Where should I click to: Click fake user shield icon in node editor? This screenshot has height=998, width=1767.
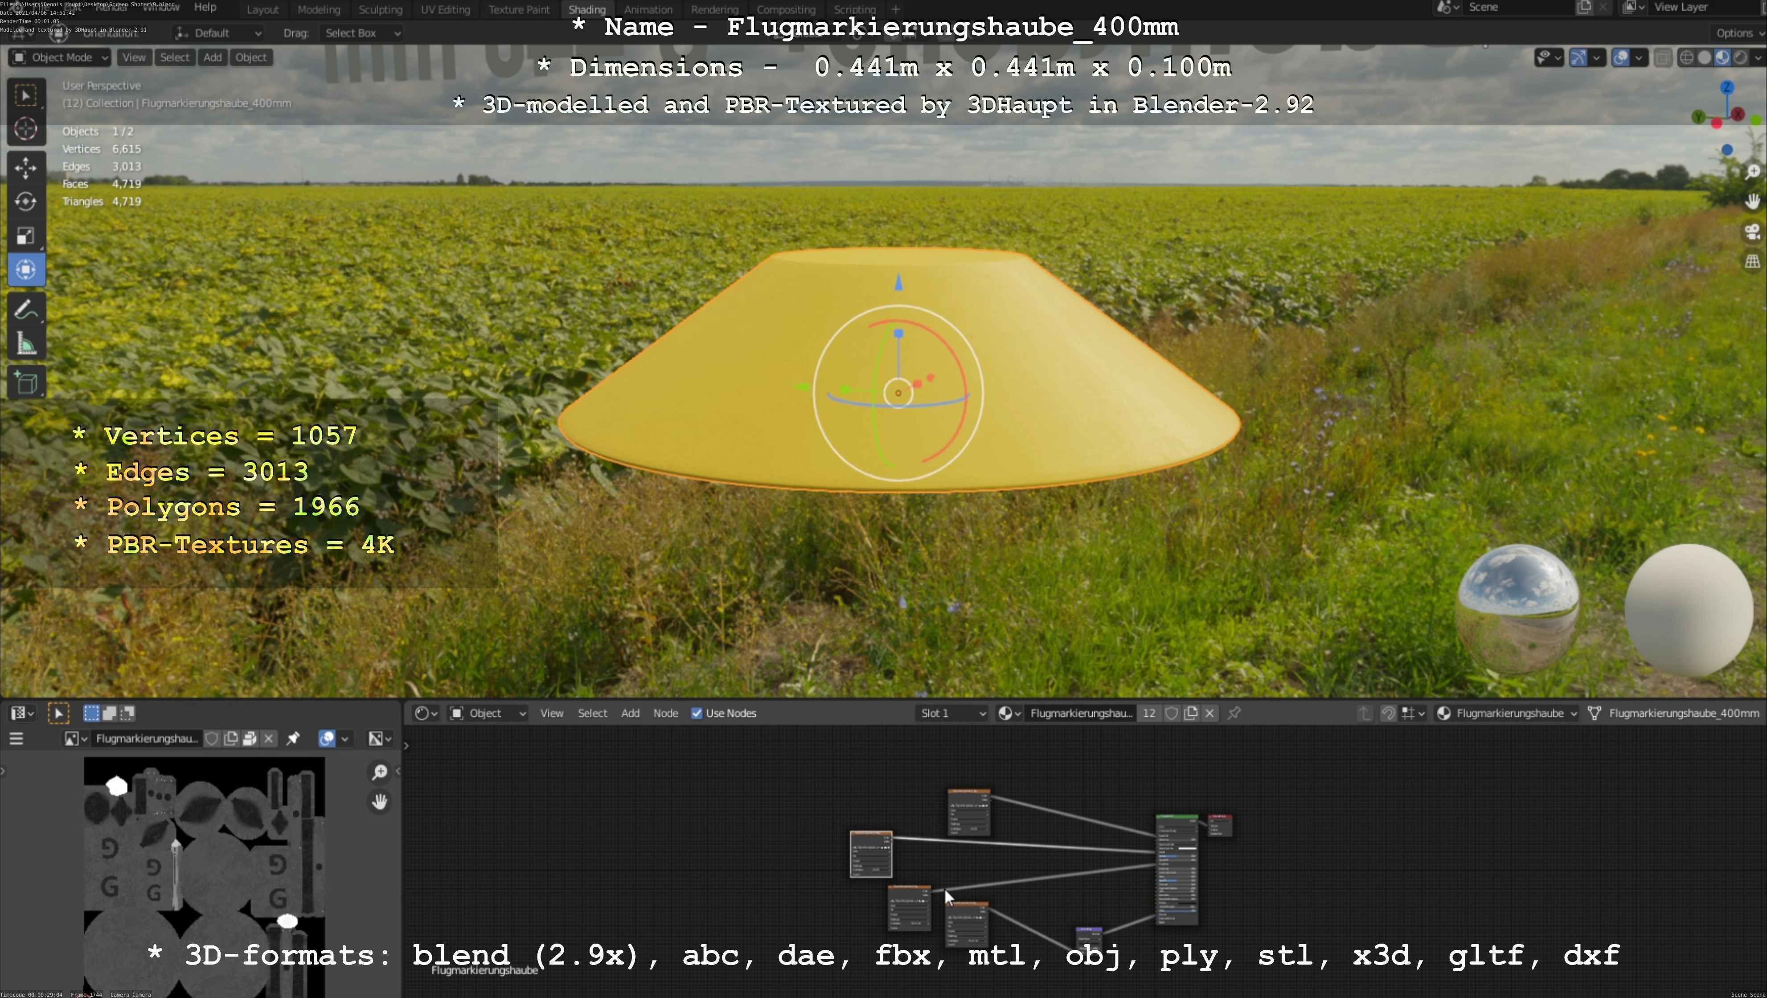coord(1172,713)
